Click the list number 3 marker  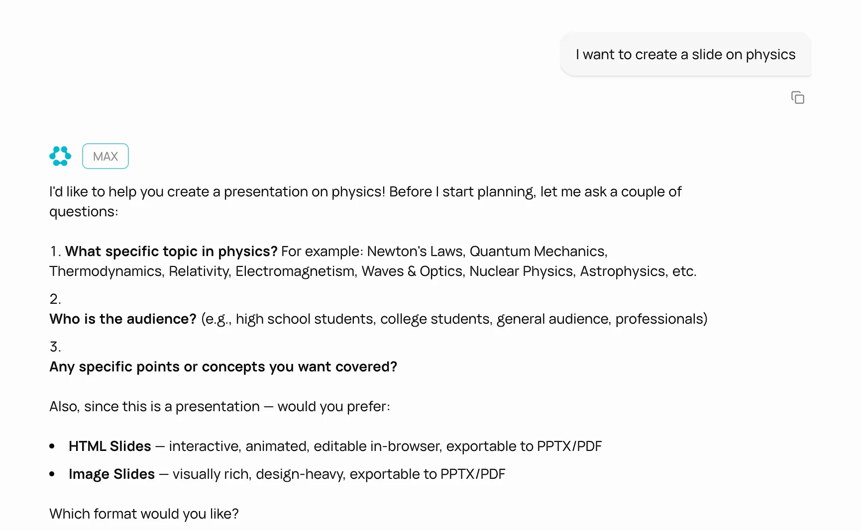[x=55, y=347]
